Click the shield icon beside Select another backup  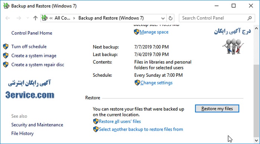pos(96,129)
